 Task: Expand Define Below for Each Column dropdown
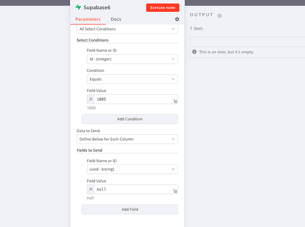click(127, 139)
